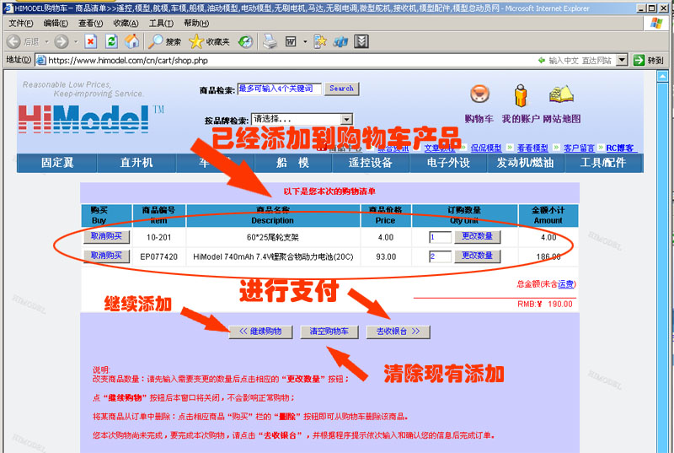This screenshot has height=453, width=674.
Task: Click 清空购物车 empty cart button
Action: coord(329,332)
